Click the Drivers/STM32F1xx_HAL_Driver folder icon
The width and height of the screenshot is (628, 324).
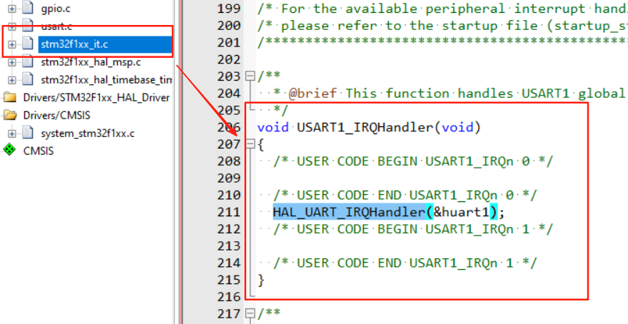pos(10,98)
